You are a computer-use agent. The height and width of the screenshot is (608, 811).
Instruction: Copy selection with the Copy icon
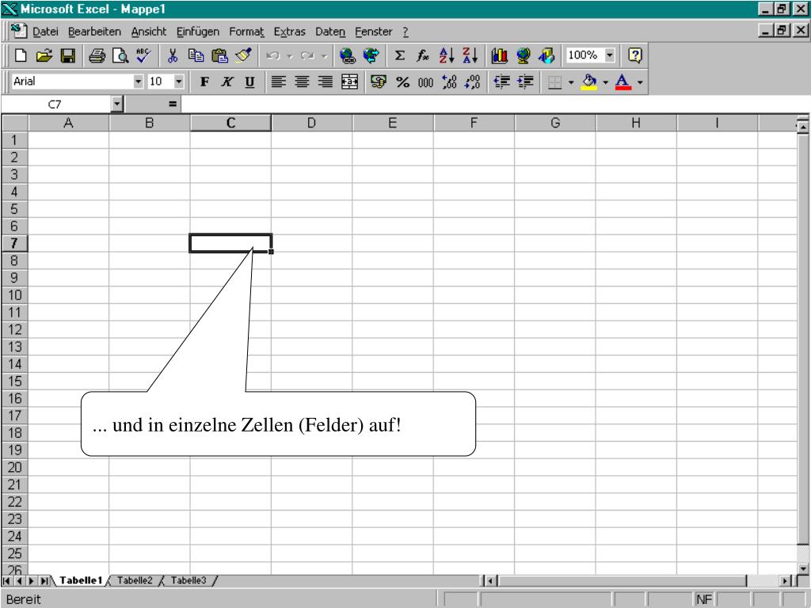pyautogui.click(x=196, y=55)
